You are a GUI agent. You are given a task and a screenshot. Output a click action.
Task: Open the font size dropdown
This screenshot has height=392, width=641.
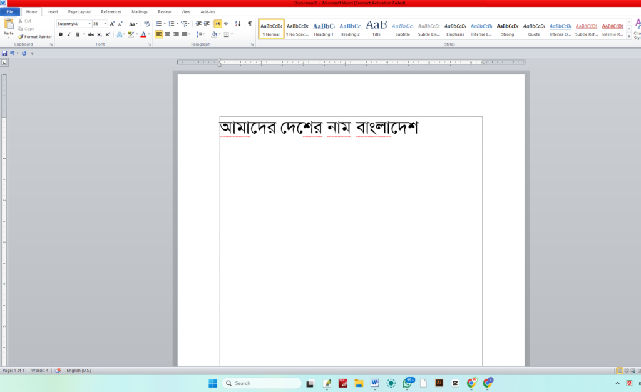[x=105, y=24]
